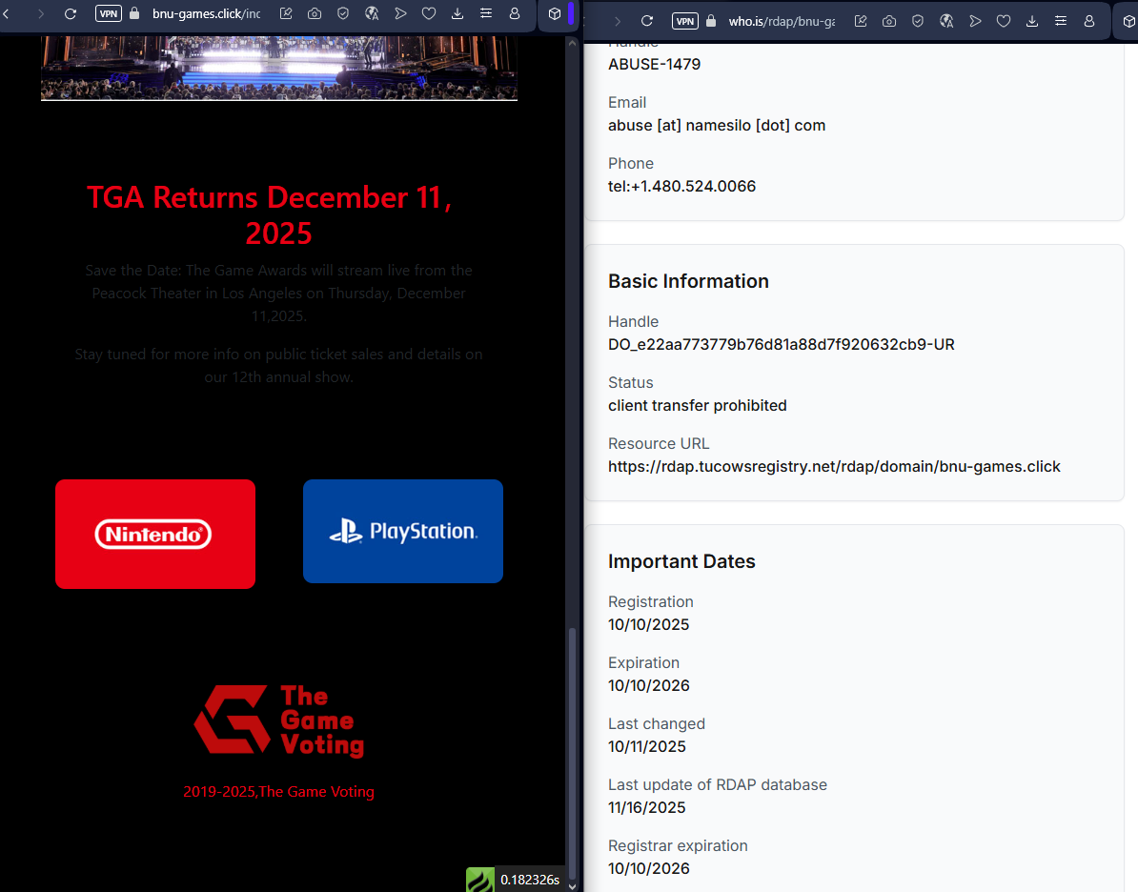The height and width of the screenshot is (892, 1138).
Task: Click the scrollbar thumb on the bnu-games page
Action: [x=572, y=753]
